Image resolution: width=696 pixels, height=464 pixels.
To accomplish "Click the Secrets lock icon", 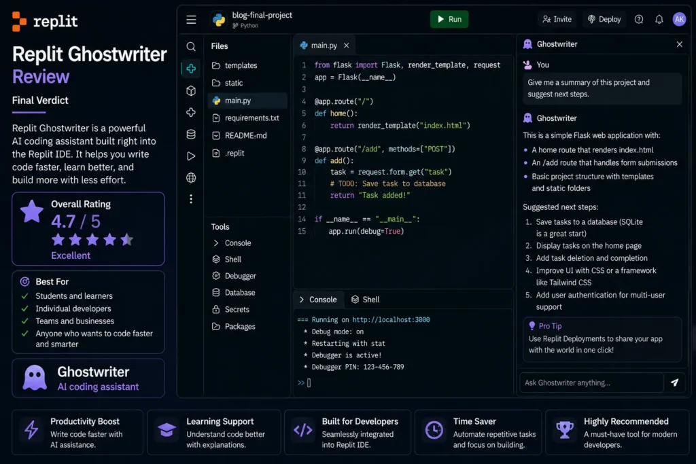I will [x=216, y=310].
